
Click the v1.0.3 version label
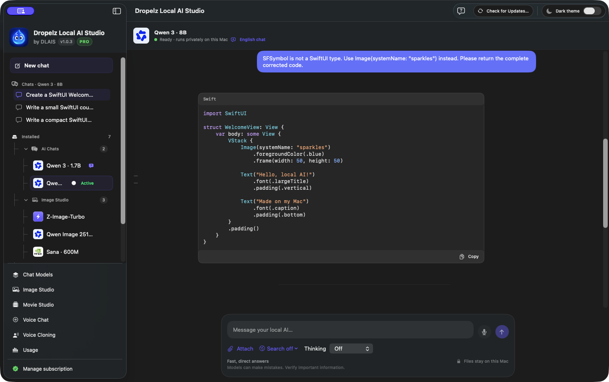[x=66, y=41]
